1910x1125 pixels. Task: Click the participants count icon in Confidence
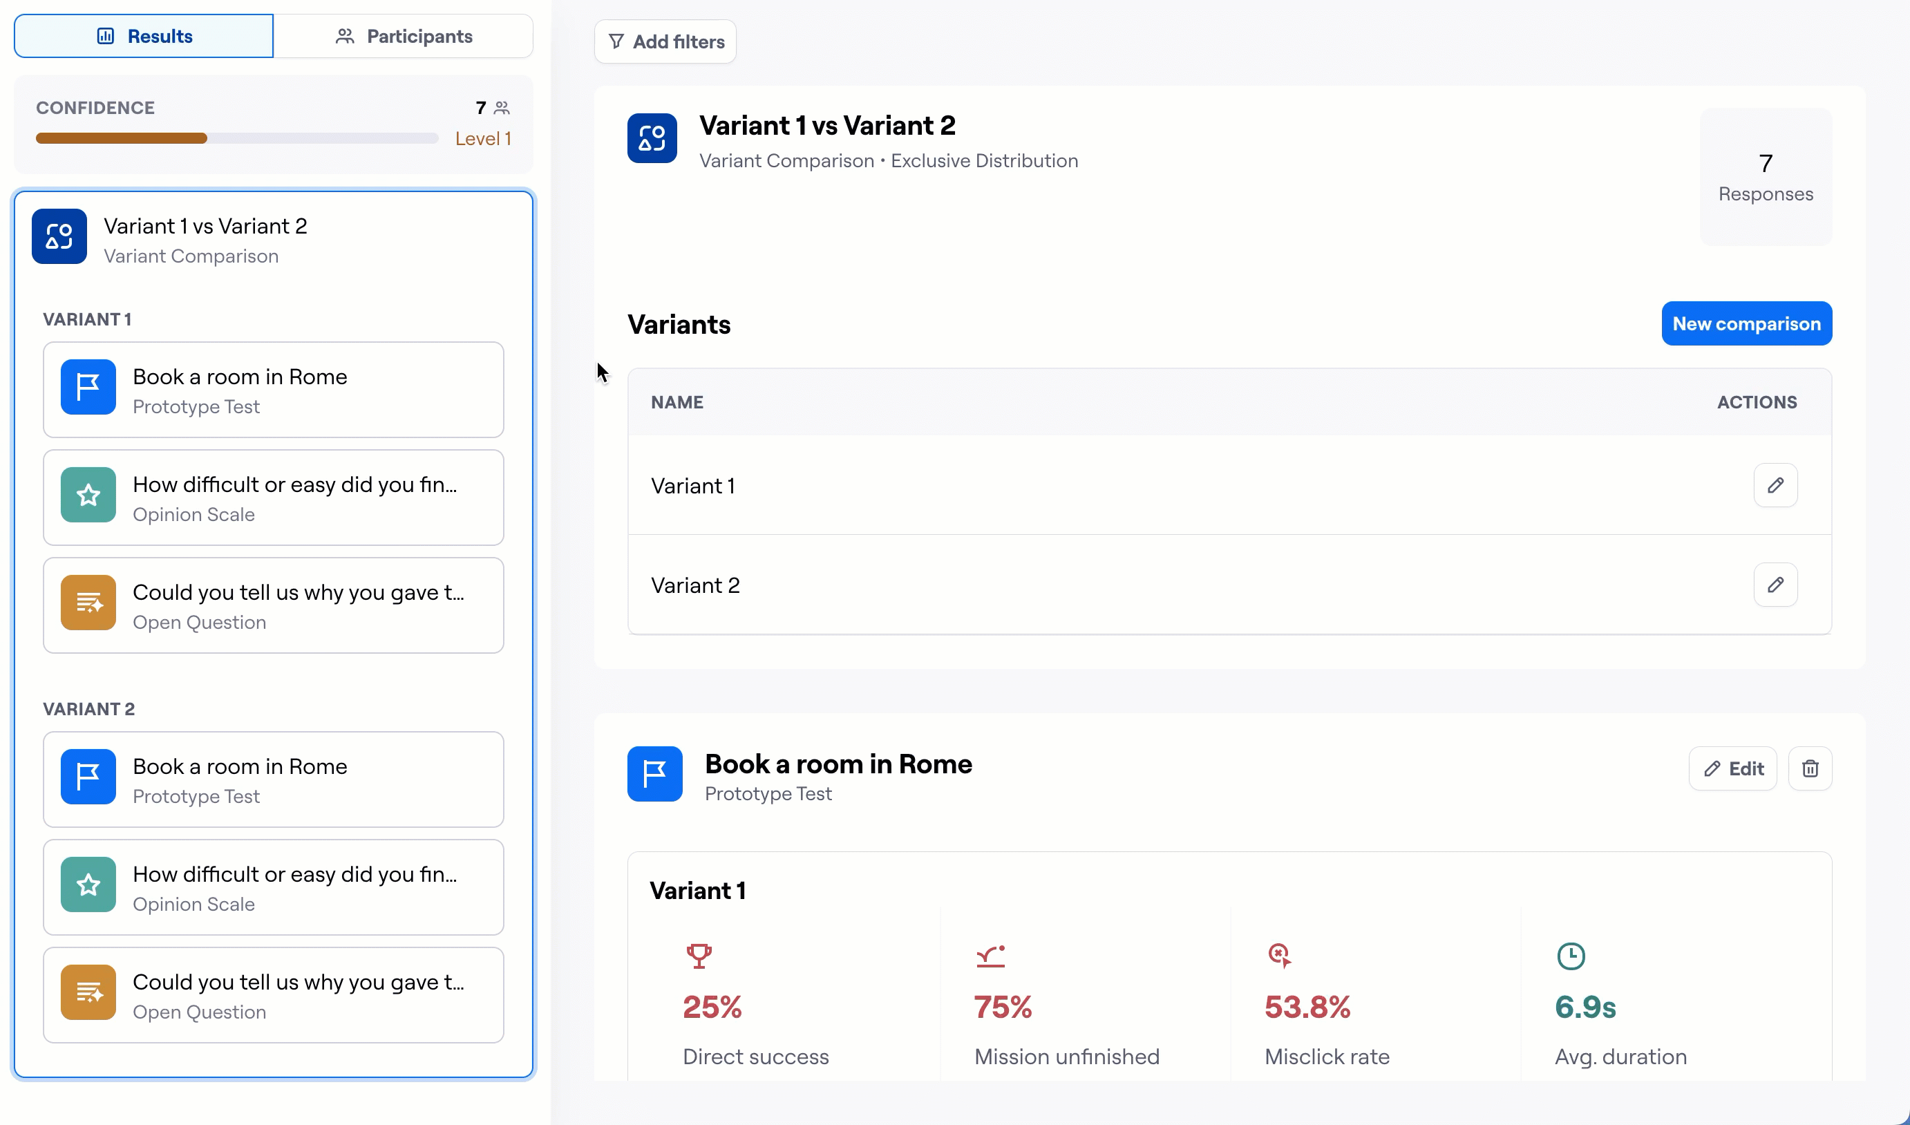(502, 108)
